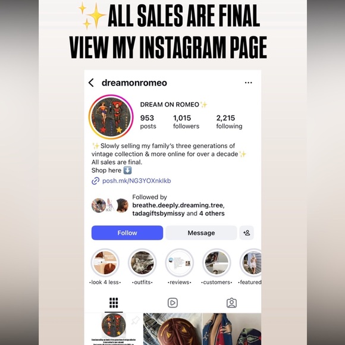Screen dimensions: 345x345
Task: Click the blue Follow button
Action: pyautogui.click(x=127, y=233)
